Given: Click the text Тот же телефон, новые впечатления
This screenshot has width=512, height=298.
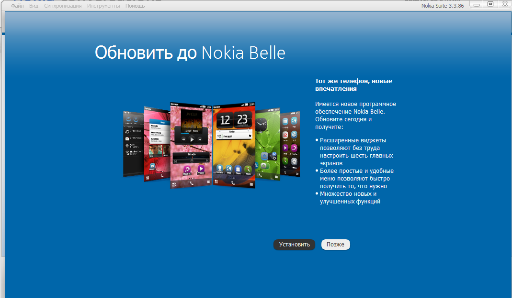Looking at the screenshot, I should pyautogui.click(x=353, y=85).
